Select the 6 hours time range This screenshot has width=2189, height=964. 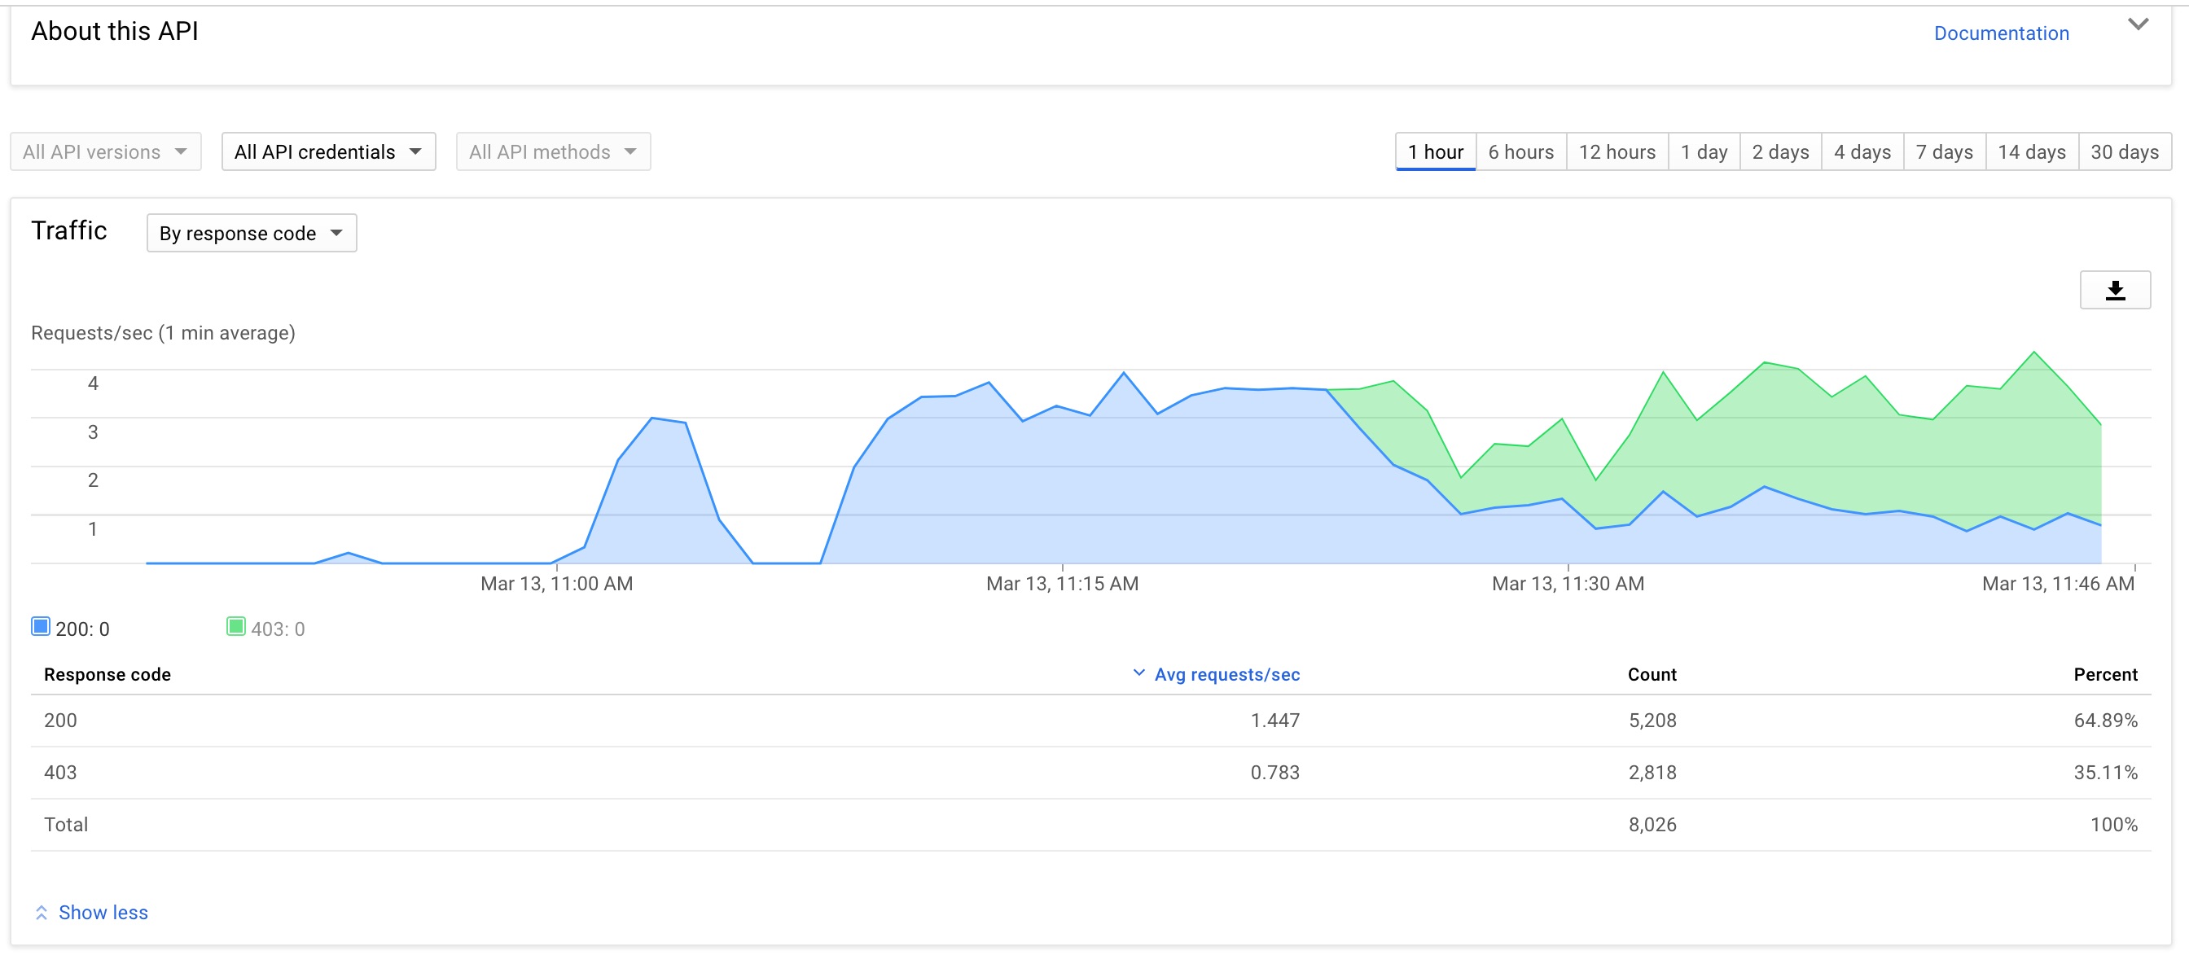point(1521,151)
